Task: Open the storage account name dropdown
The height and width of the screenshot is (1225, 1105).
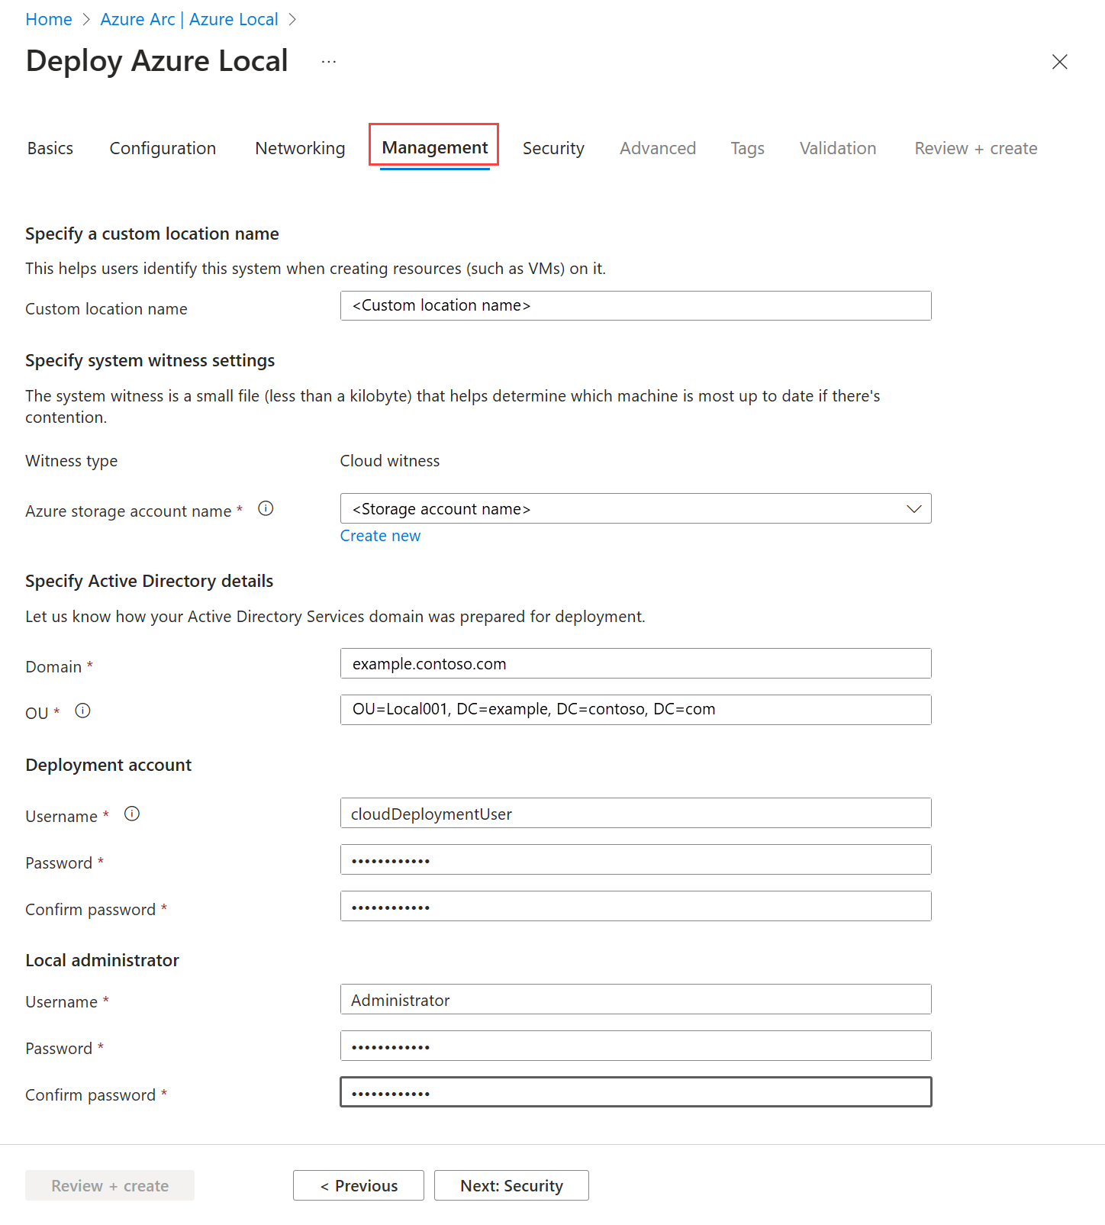Action: coord(913,508)
